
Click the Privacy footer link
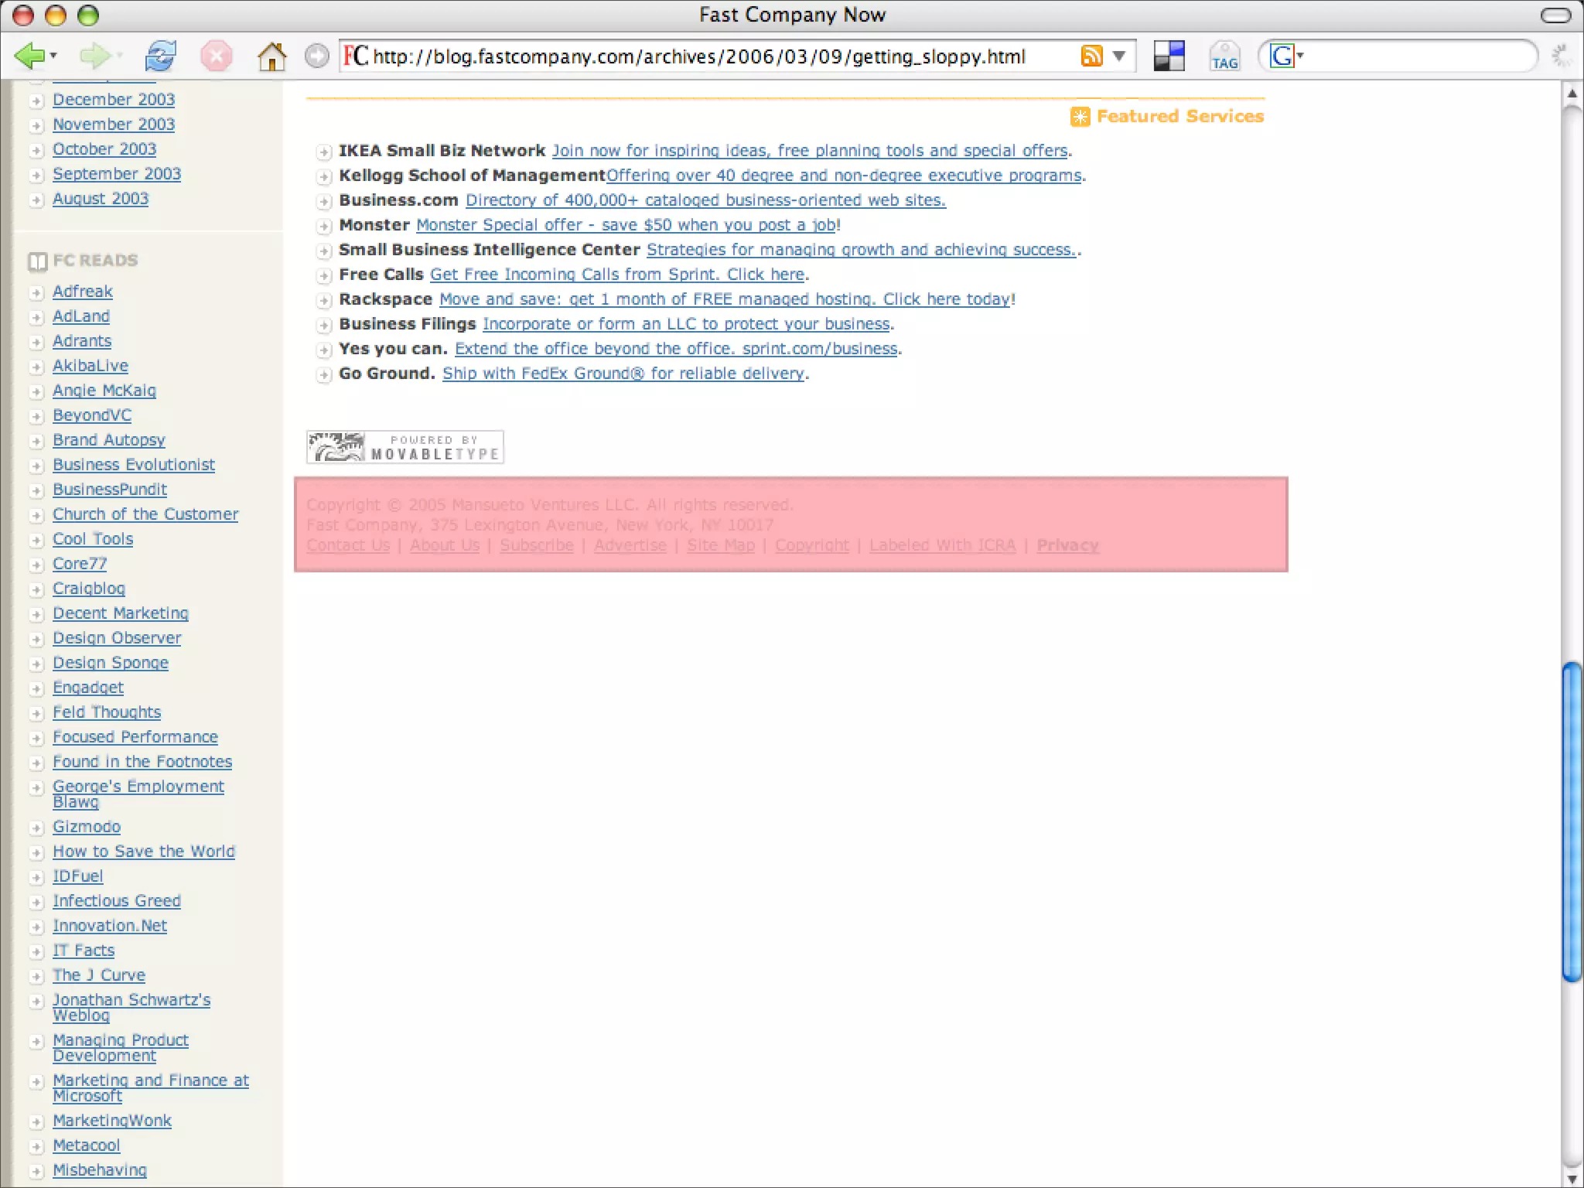click(x=1067, y=545)
